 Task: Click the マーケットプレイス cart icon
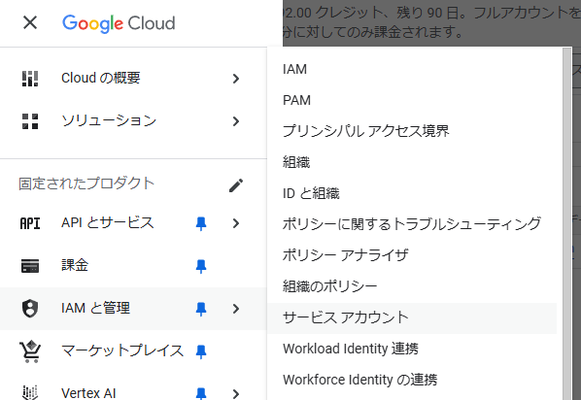tap(30, 351)
